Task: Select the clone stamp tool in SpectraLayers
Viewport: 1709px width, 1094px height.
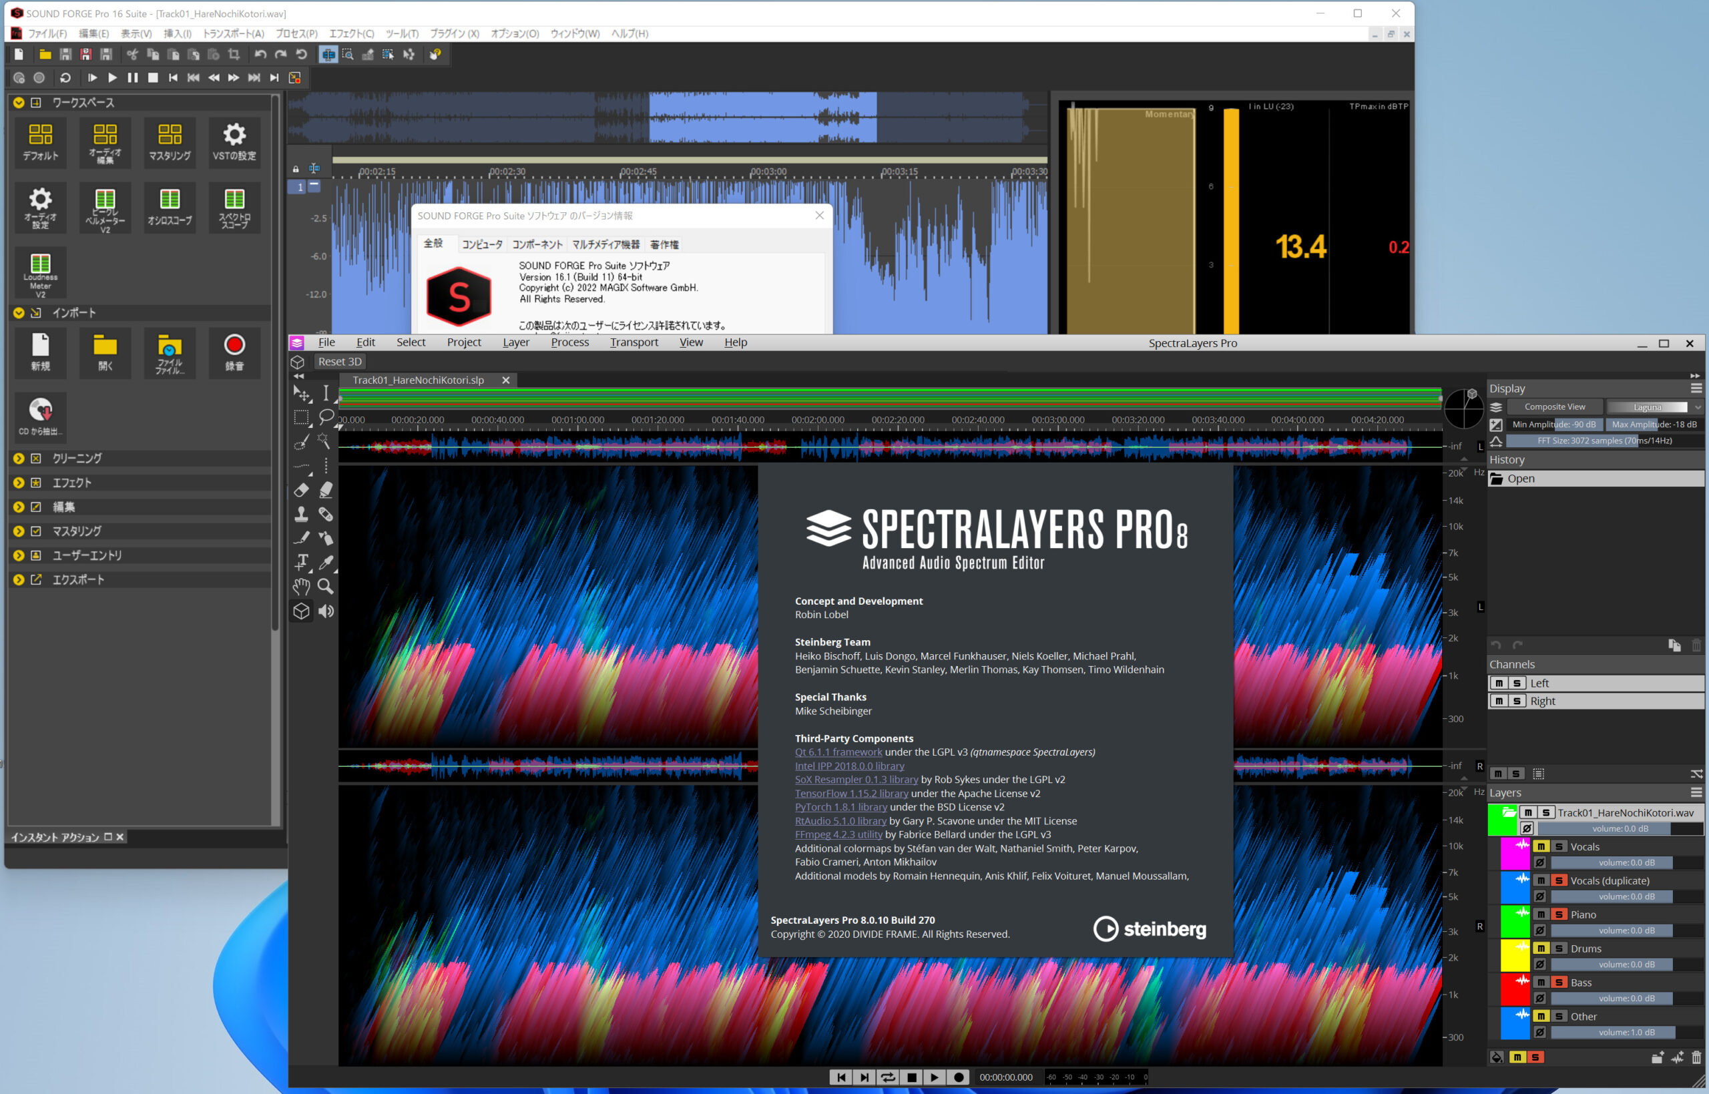Action: 301,513
